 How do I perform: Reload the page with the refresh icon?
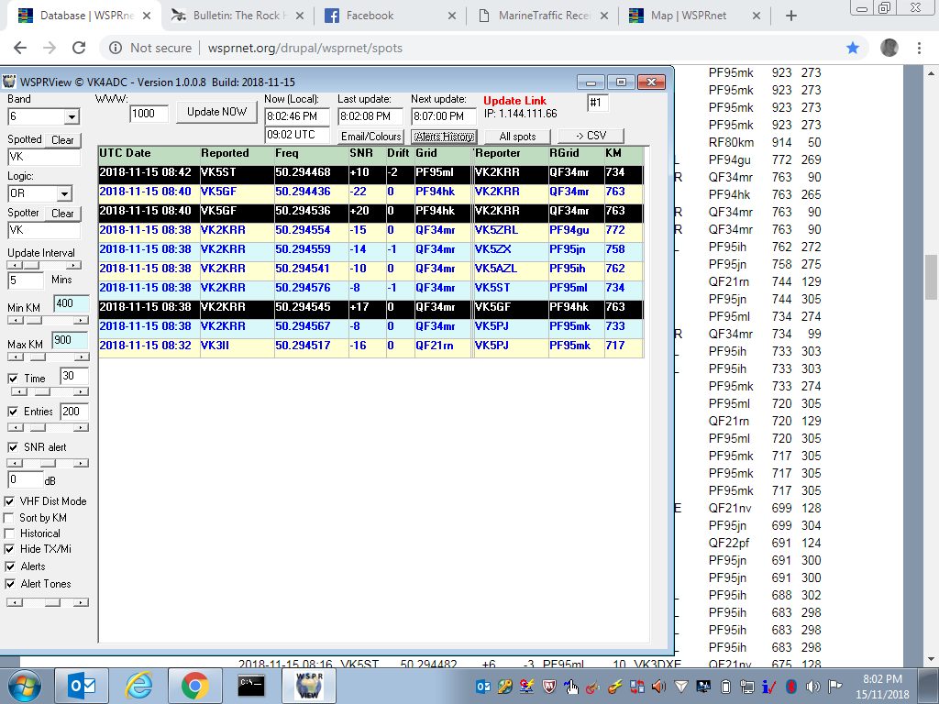click(79, 48)
